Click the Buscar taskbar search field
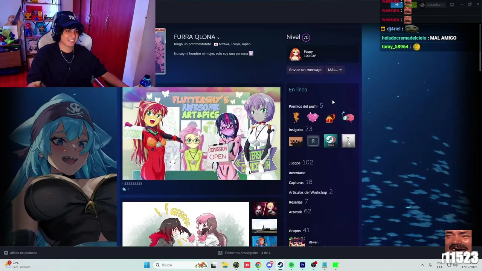The image size is (482, 271). 181,265
